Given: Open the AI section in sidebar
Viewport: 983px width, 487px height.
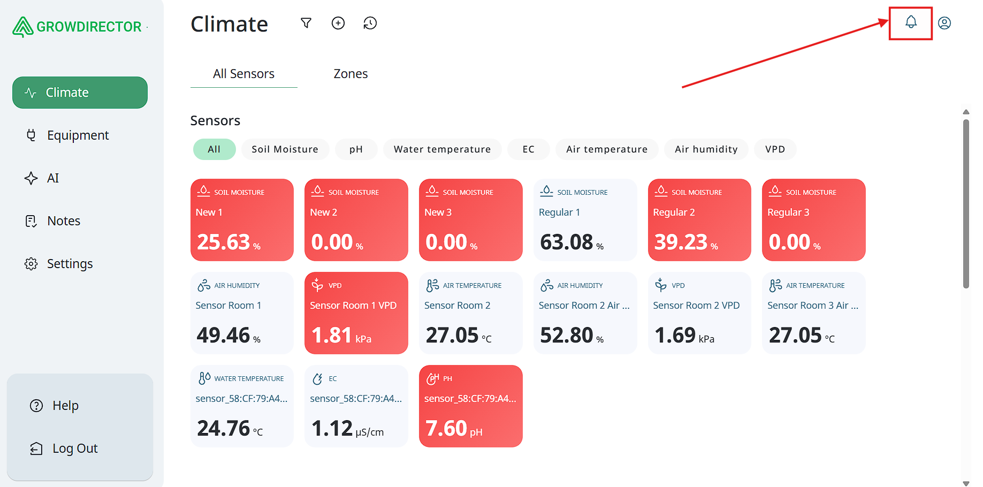Looking at the screenshot, I should coord(52,178).
